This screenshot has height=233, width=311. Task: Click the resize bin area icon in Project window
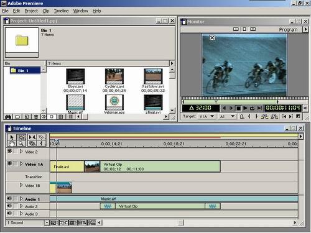click(44, 117)
